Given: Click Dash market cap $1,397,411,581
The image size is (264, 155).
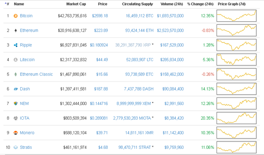Looking at the screenshot, I should [73, 89].
